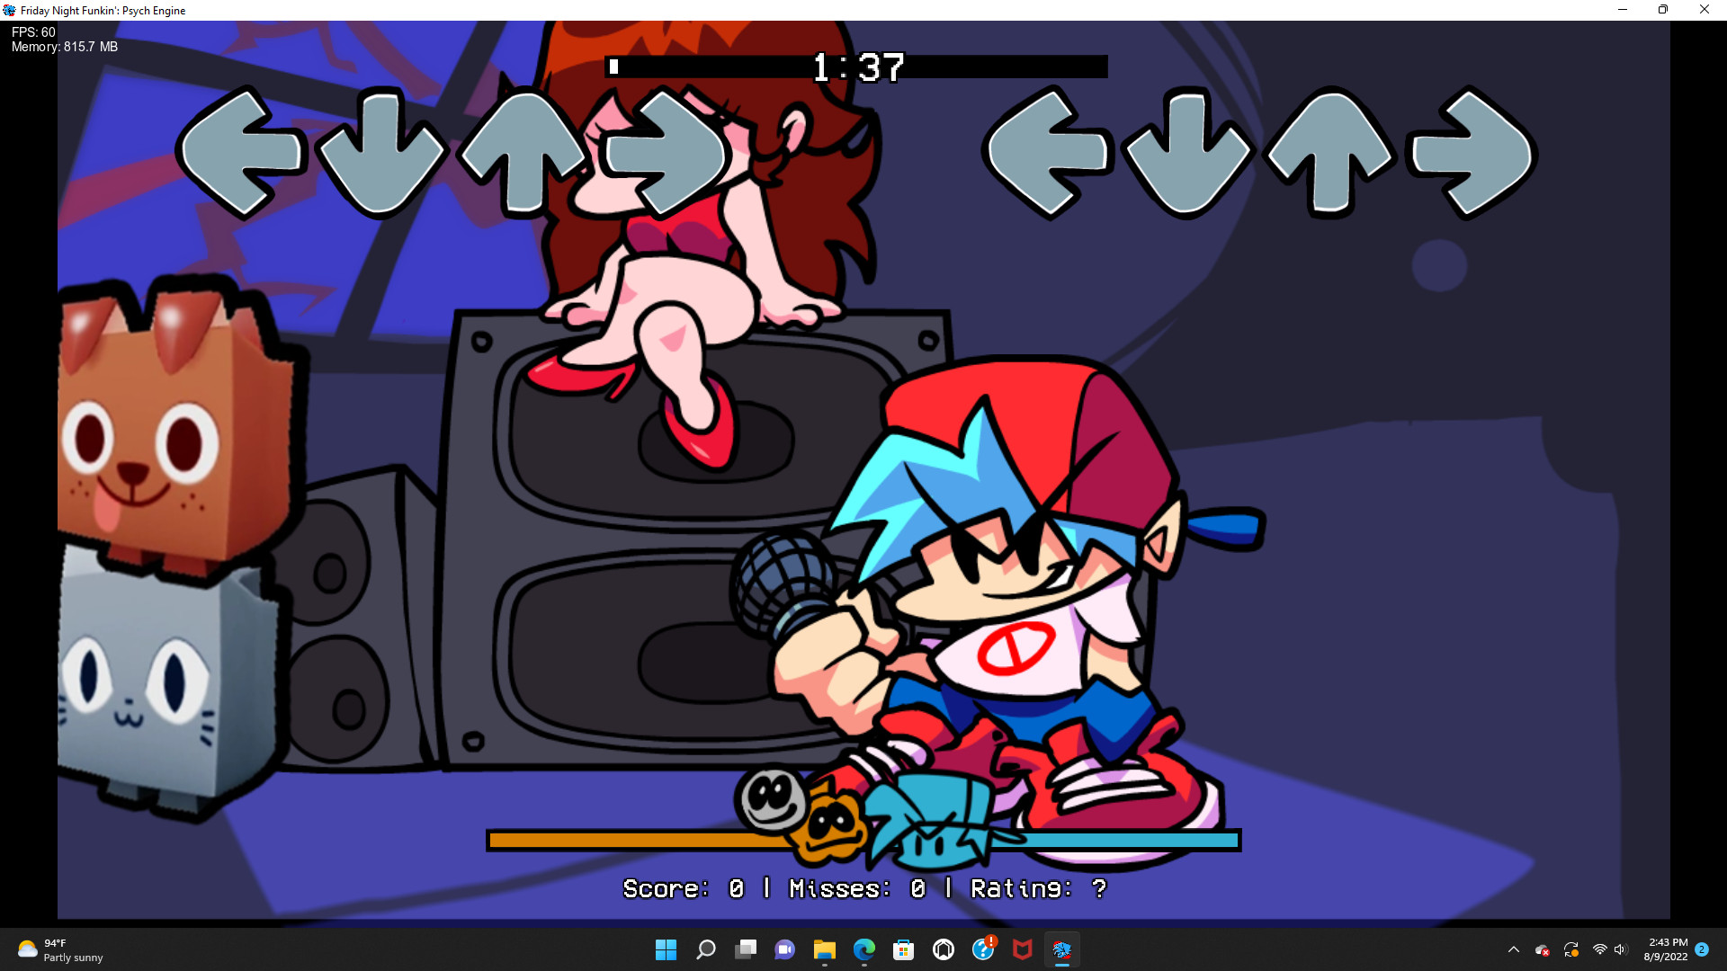Click the opponent's down arrow receptor
The height and width of the screenshot is (971, 1727).
(382, 153)
